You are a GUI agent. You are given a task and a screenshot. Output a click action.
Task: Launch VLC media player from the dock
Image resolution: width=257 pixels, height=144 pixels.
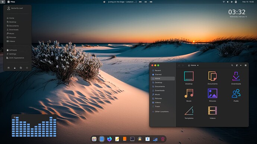[140, 139]
